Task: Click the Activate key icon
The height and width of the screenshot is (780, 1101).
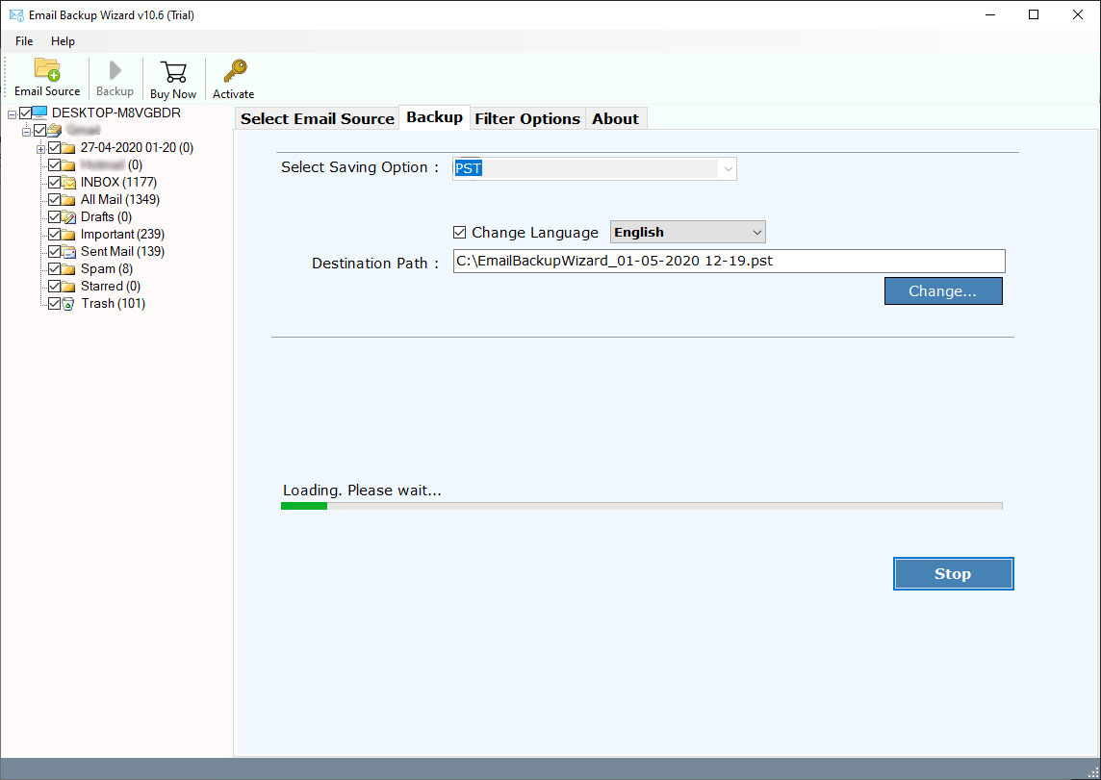Action: click(x=235, y=71)
